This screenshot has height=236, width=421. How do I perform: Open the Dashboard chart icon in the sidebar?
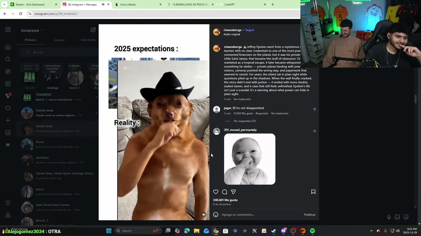pyautogui.click(x=8, y=132)
